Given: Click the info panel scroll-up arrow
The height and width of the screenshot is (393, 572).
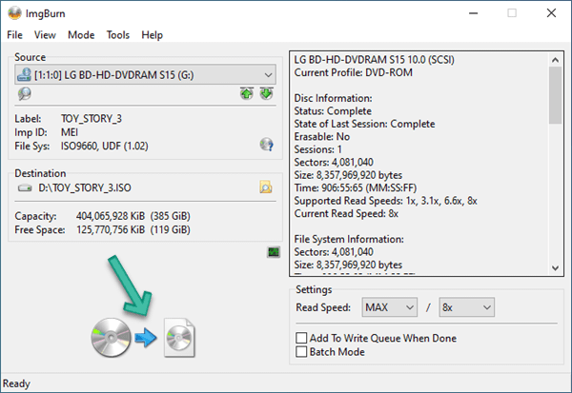Looking at the screenshot, I should [x=555, y=59].
